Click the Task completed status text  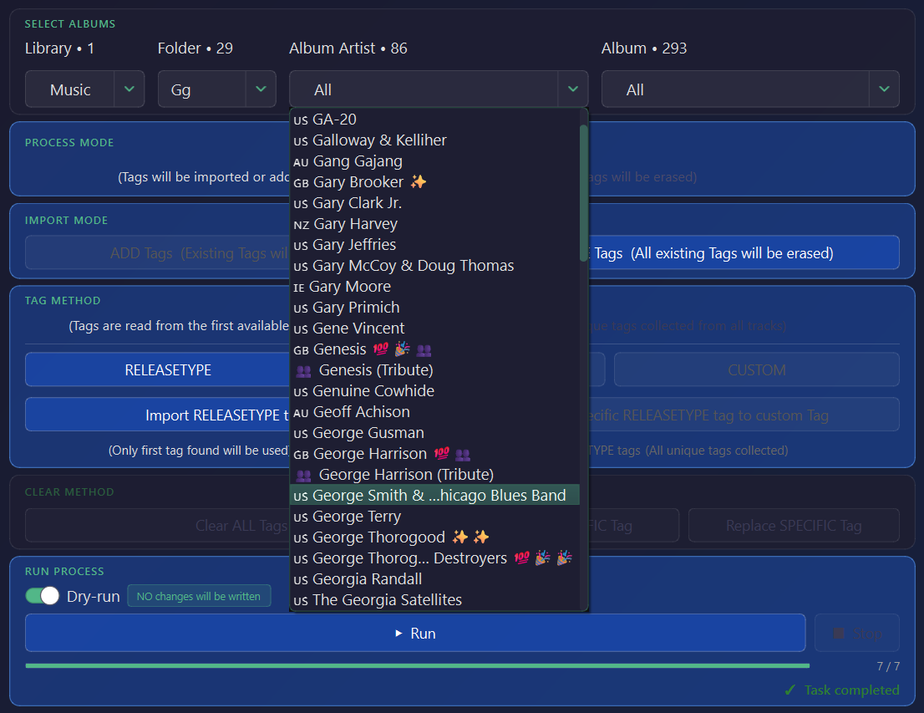click(851, 690)
